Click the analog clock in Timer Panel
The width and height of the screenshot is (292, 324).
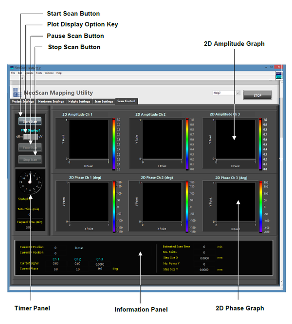pos(30,182)
